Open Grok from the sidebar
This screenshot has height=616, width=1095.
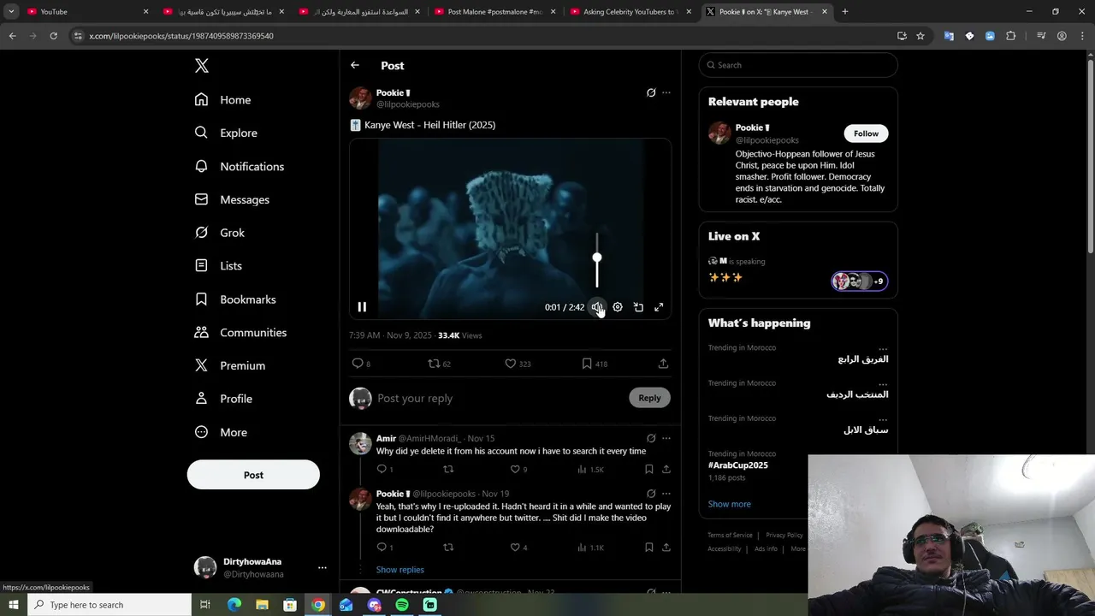[220, 233]
